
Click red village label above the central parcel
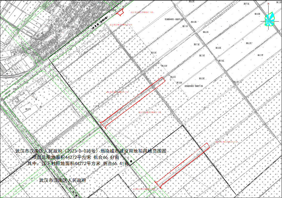117,92
